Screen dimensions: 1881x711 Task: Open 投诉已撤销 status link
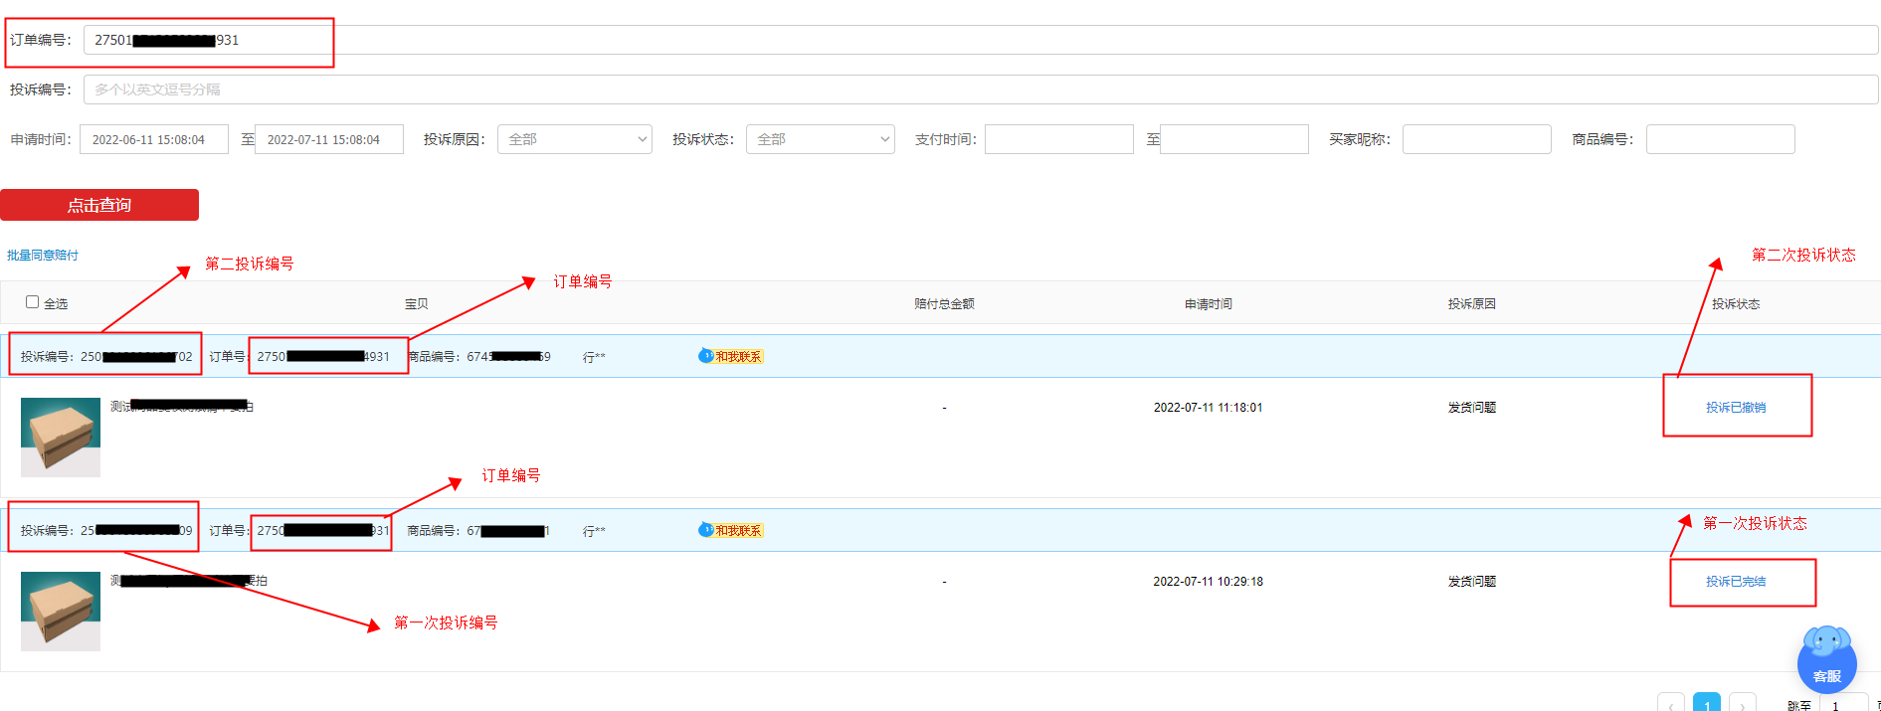(x=1736, y=408)
